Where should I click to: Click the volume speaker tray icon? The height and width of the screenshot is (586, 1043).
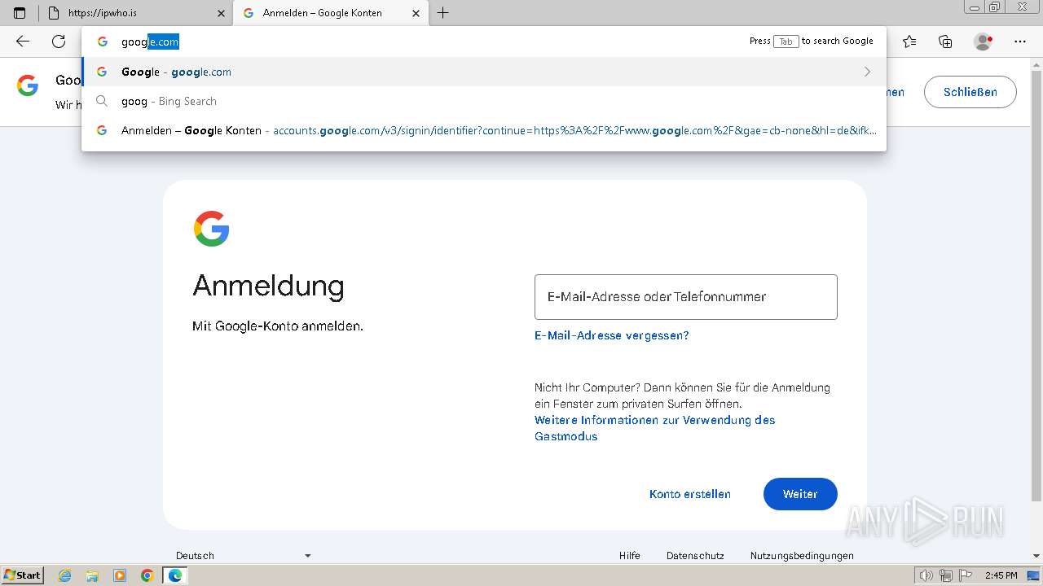click(x=928, y=575)
